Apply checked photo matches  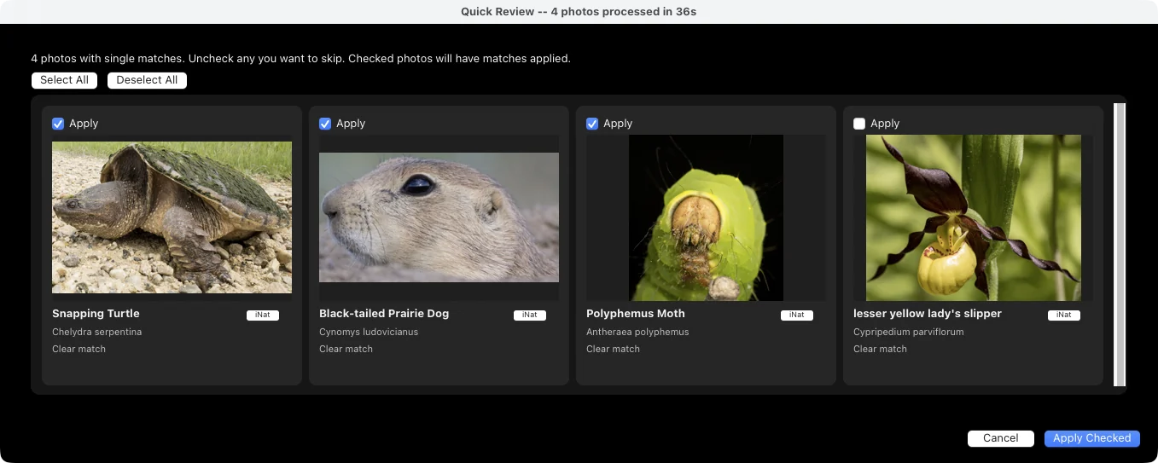click(x=1091, y=438)
